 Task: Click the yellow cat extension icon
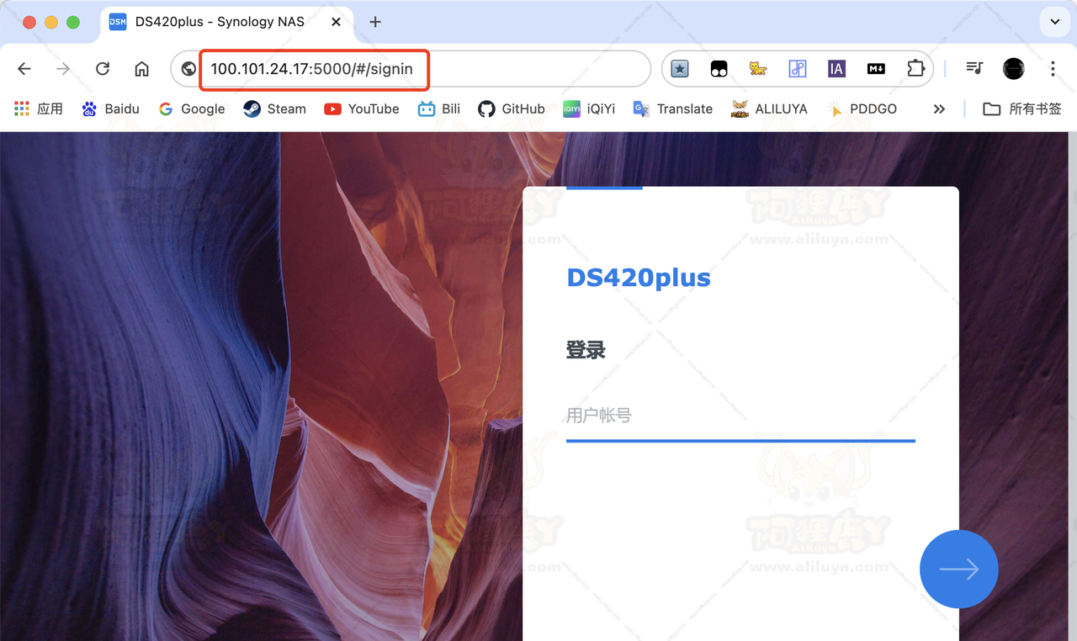tap(757, 69)
